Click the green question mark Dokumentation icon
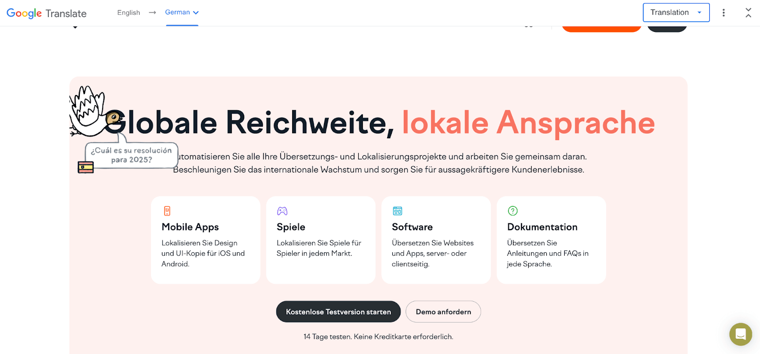The height and width of the screenshot is (354, 760). pyautogui.click(x=513, y=211)
